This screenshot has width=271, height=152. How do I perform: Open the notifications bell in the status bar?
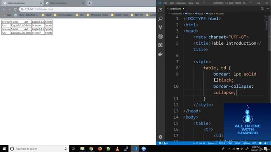coord(266,143)
